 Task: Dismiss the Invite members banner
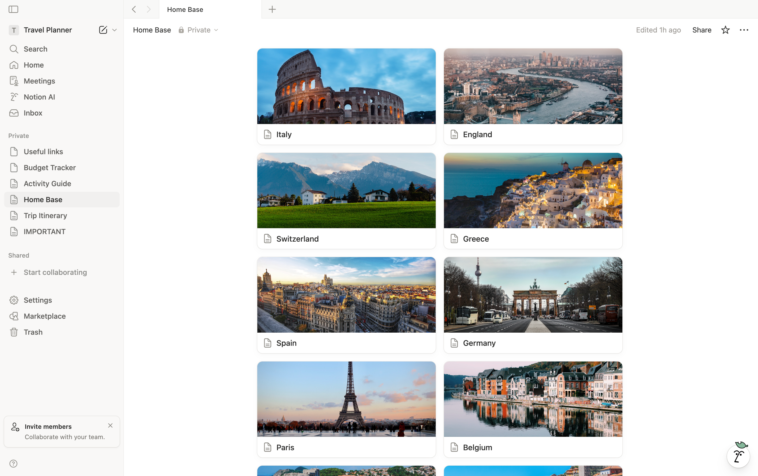110,426
